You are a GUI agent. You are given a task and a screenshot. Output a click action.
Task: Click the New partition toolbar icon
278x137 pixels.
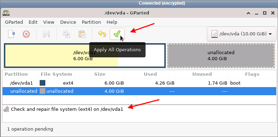(12, 34)
